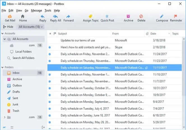186x130 pixels.
Task: Collapse the Accounts section
Action: 3,34
